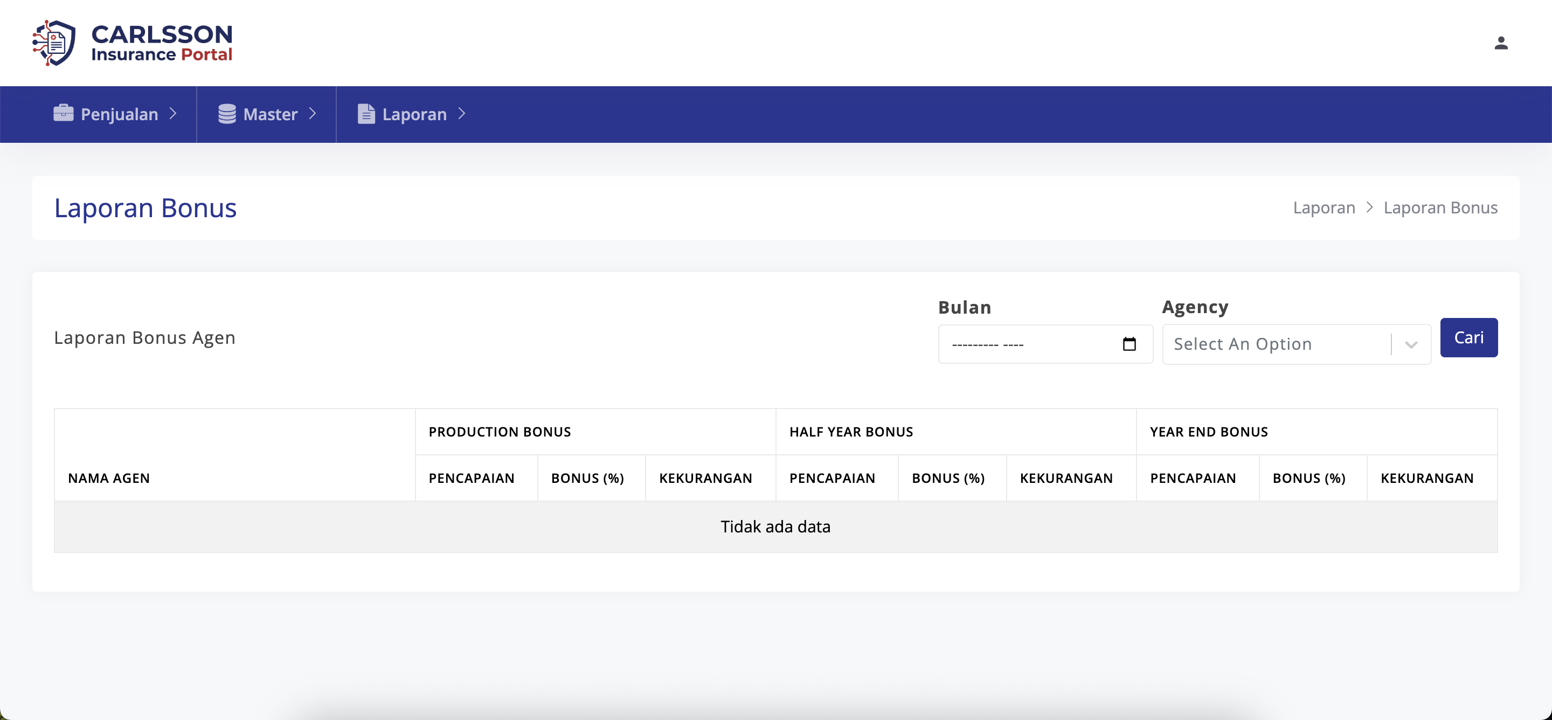Open the Laporan menu in navigation bar
This screenshot has height=720, width=1552.
(412, 114)
